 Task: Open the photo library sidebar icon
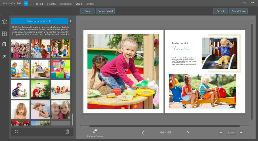pyautogui.click(x=4, y=22)
